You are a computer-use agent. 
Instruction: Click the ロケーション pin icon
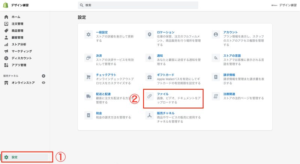click(149, 35)
